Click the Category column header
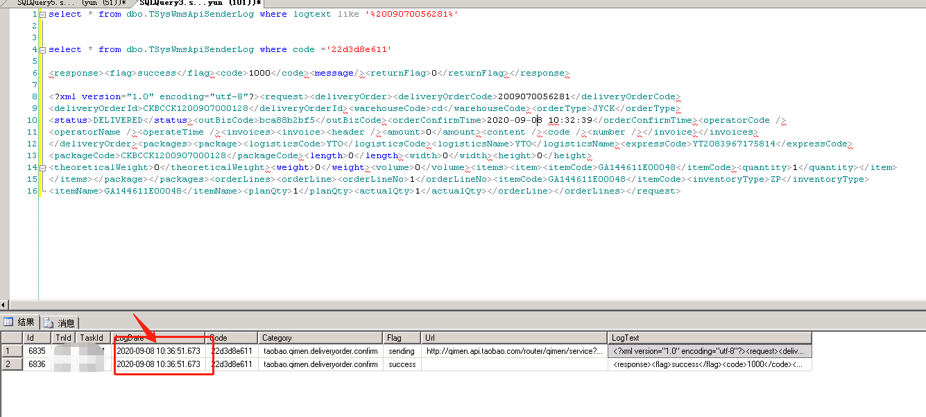The height and width of the screenshot is (417, 926). tap(320, 338)
